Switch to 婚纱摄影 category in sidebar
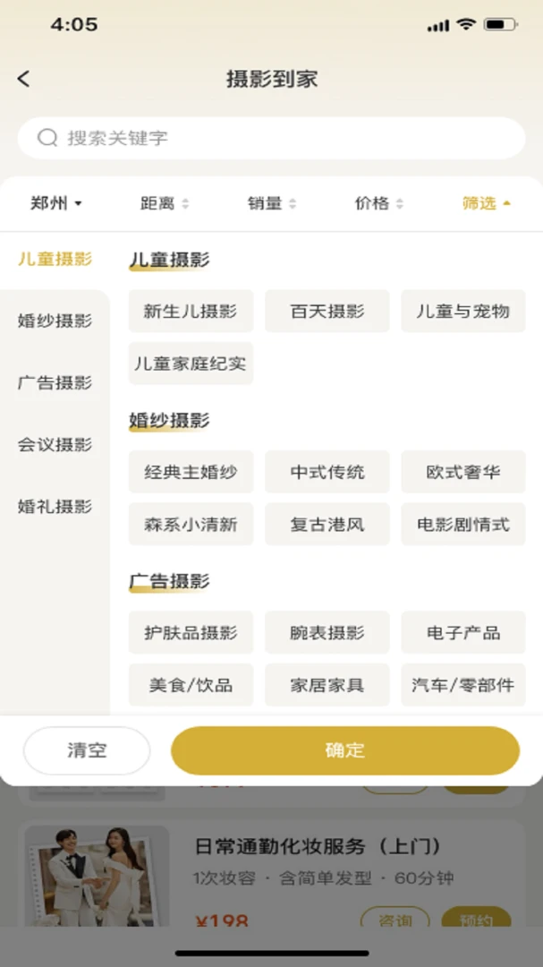The image size is (543, 967). coord(55,321)
